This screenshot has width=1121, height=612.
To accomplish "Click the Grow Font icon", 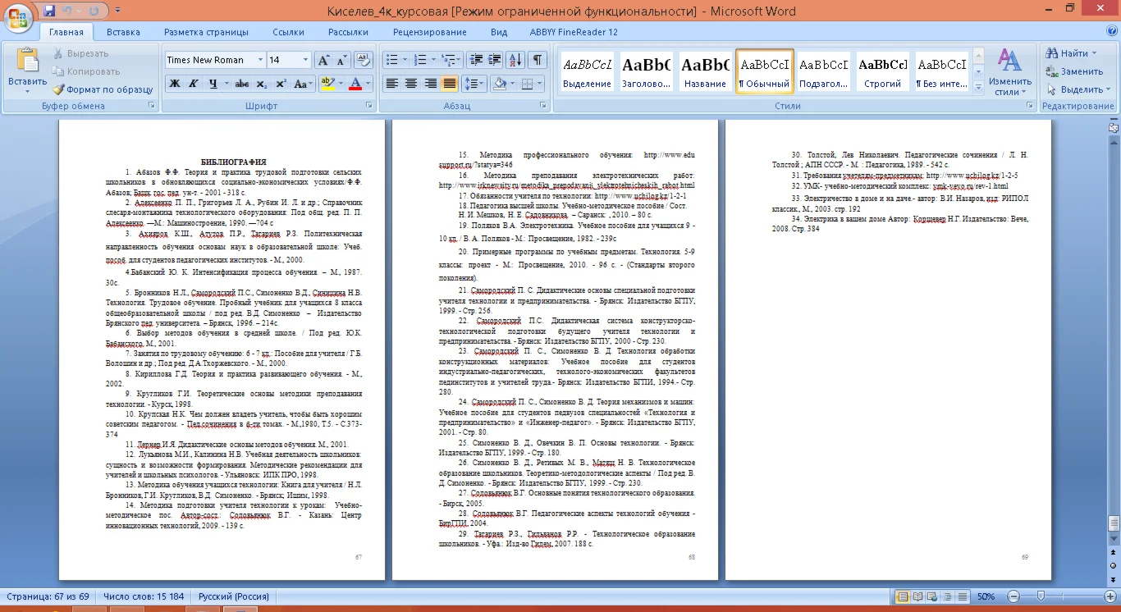I will tap(323, 60).
